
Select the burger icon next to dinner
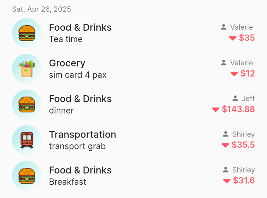coord(27,104)
